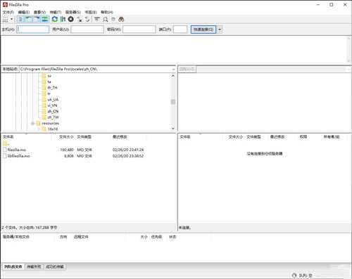This screenshot has height=279, width=352.
Task: Toggle the transfer queue display
Action: [x=45, y=19]
